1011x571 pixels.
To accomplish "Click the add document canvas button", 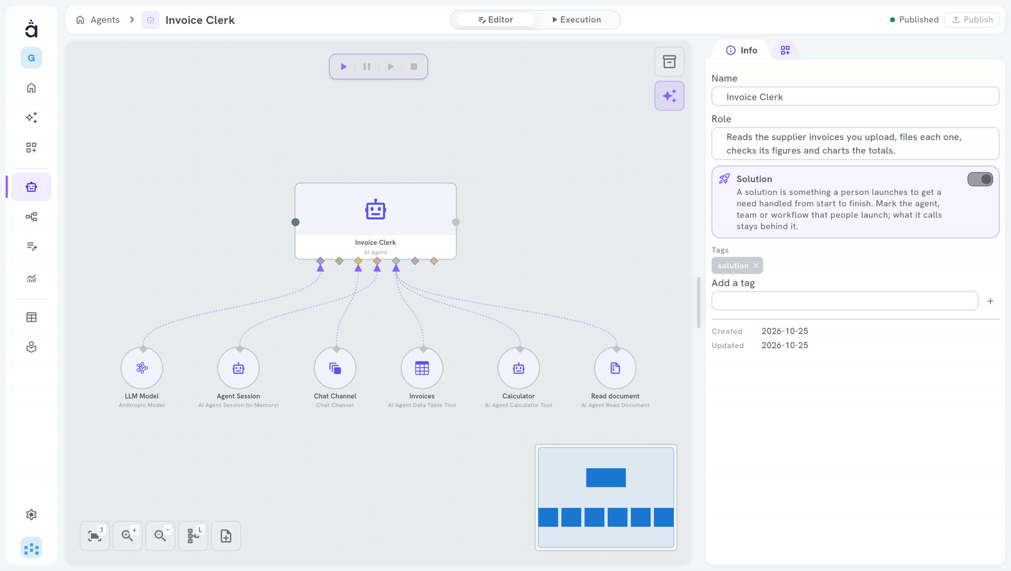I will 226,536.
